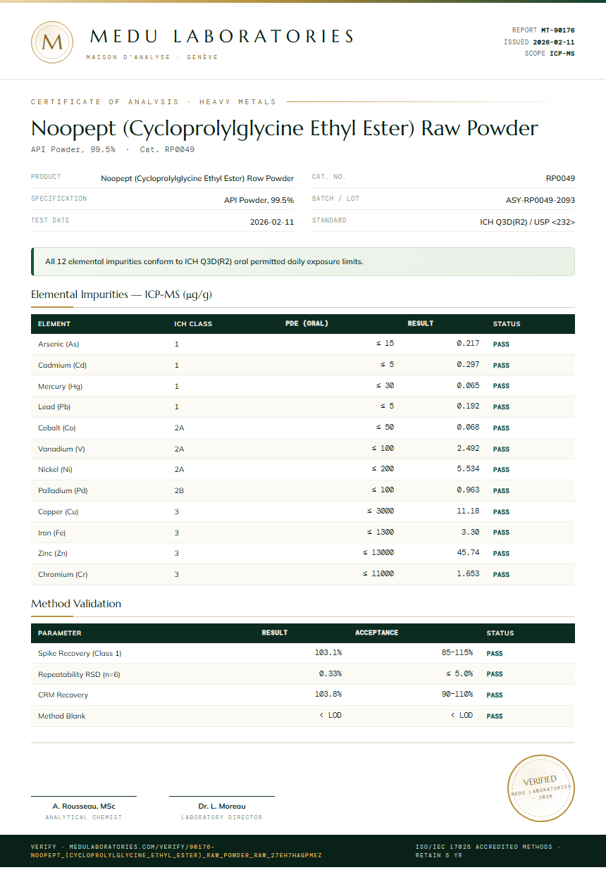Viewport: 606px width, 889px height.
Task: Click Nickel result value 5.534
Action: pyautogui.click(x=468, y=469)
